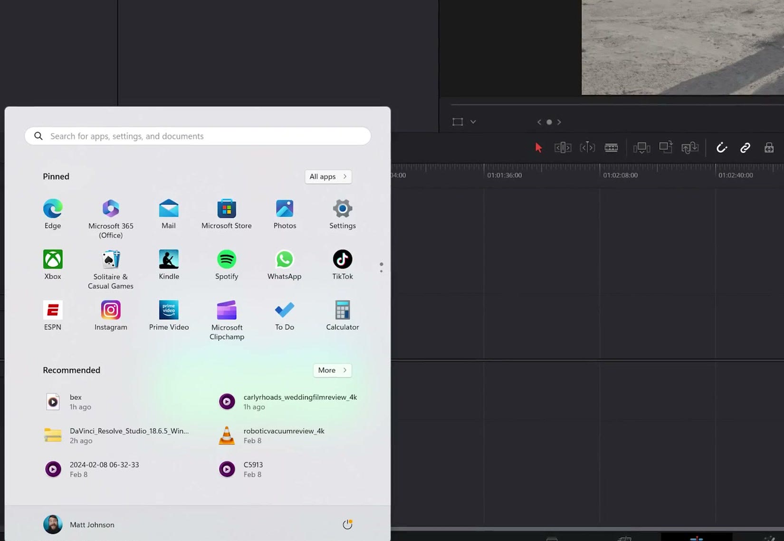Open Microsoft Clipchamp
The width and height of the screenshot is (784, 541).
pos(227,321)
